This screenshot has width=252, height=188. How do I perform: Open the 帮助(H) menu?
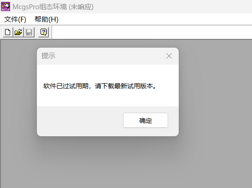[47, 19]
